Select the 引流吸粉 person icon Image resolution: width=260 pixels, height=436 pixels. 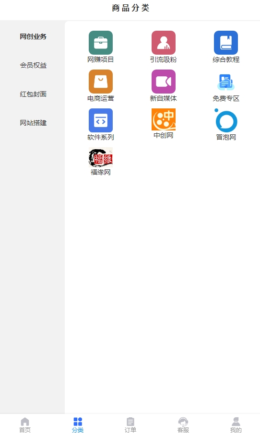tap(164, 43)
